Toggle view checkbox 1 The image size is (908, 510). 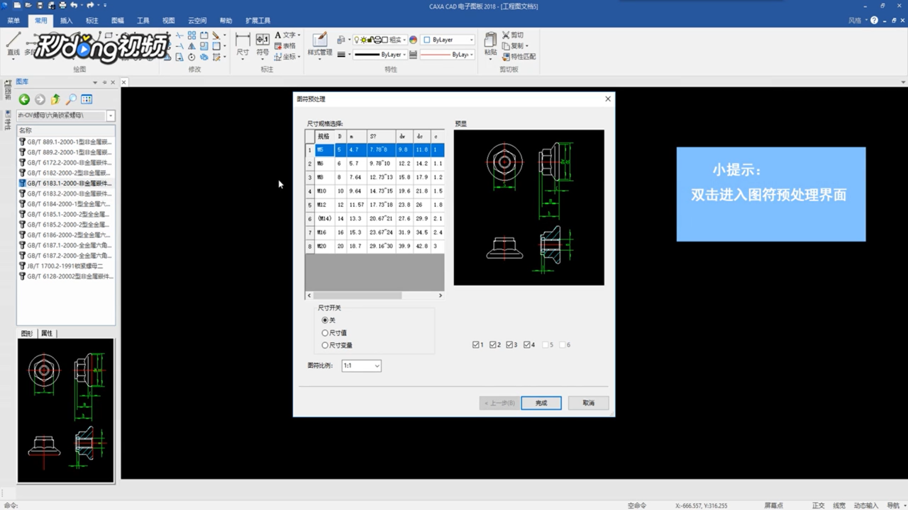point(476,345)
